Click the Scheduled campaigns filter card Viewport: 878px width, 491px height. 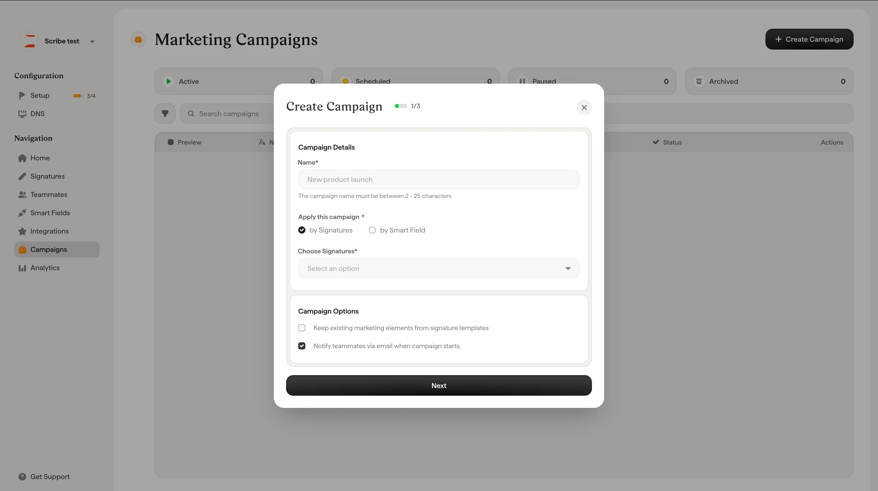point(415,81)
